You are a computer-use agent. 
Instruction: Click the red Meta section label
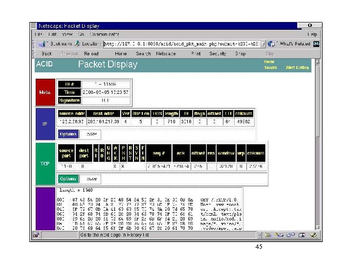(45, 92)
